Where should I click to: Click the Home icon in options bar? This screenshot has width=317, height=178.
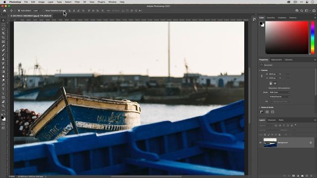4,11
